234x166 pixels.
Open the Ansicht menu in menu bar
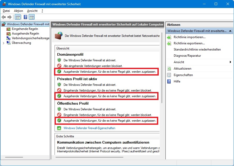pos(32,11)
